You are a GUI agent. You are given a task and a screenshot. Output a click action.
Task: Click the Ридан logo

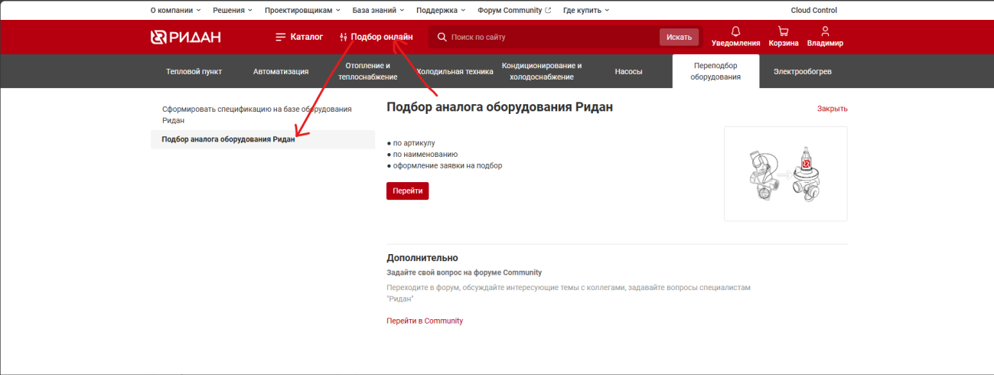tap(185, 37)
